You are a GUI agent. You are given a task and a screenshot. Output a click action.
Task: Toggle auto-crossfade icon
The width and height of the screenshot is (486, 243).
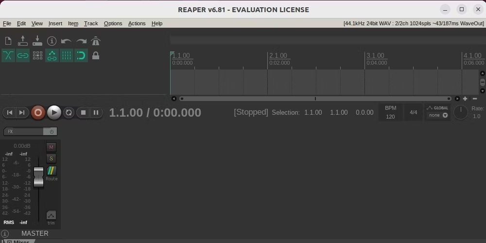(x=8, y=55)
